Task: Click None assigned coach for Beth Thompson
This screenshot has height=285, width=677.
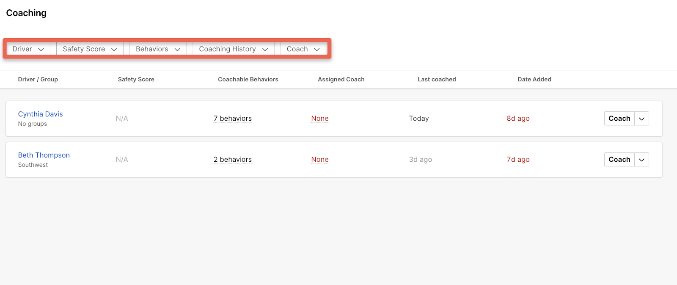Action: (x=319, y=160)
